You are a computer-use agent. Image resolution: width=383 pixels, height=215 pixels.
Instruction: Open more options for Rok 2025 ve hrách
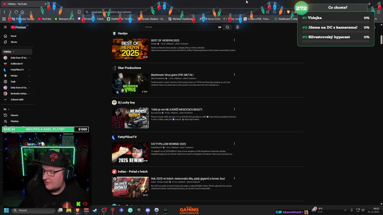pos(234,178)
